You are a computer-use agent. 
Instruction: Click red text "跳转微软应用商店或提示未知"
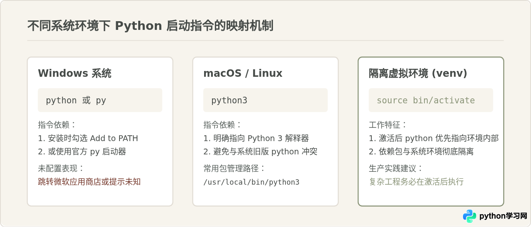(89, 182)
